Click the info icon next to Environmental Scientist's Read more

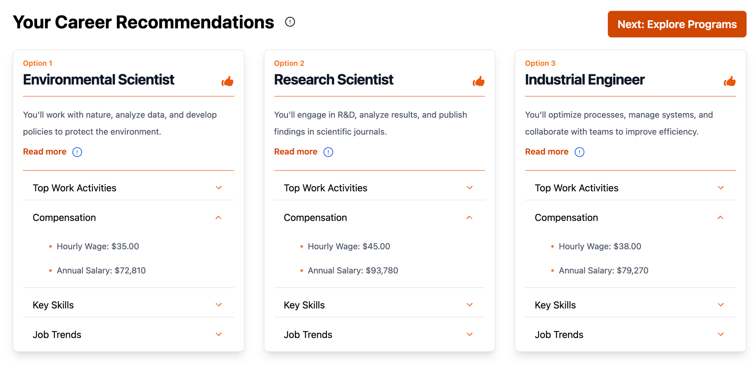click(x=77, y=152)
